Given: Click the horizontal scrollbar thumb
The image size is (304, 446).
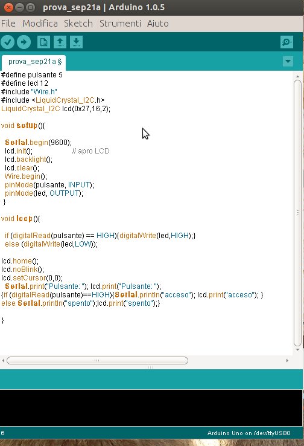Looking at the screenshot, I should click(x=97, y=360).
